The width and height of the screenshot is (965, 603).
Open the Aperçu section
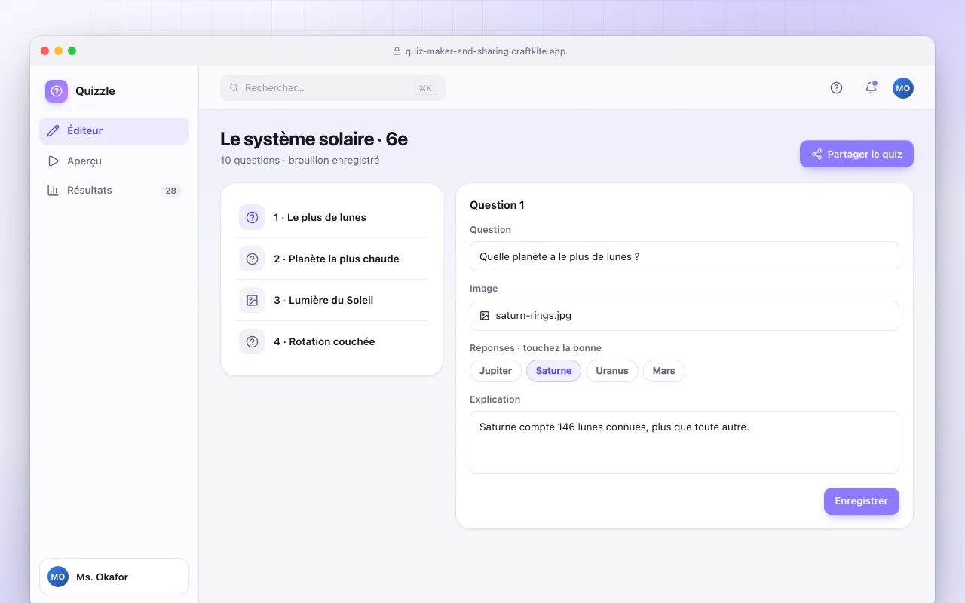click(x=114, y=161)
